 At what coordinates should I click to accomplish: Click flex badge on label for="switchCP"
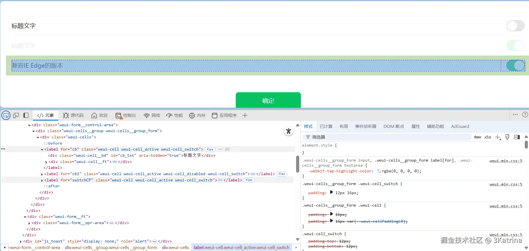click(x=249, y=180)
